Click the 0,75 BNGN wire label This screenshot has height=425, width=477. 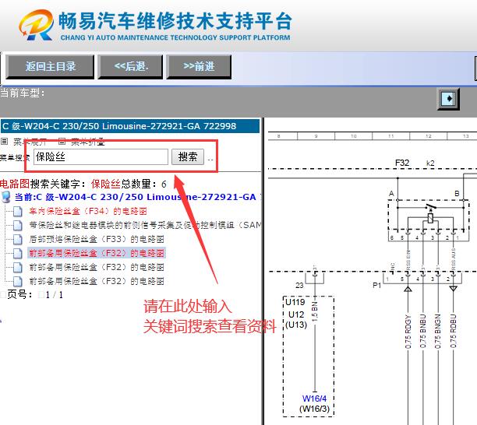coord(438,331)
